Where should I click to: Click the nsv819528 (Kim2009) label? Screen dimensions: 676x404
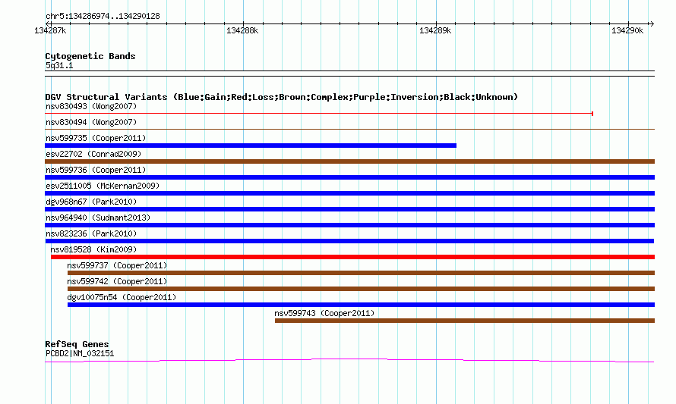tap(93, 249)
